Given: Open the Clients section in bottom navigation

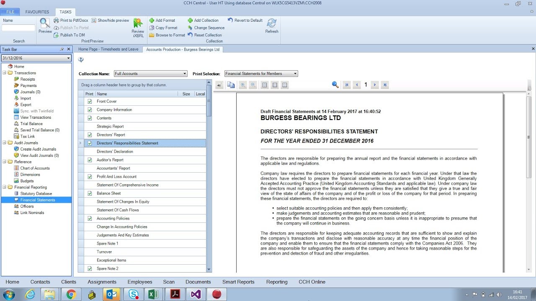Looking at the screenshot, I should pos(69,282).
